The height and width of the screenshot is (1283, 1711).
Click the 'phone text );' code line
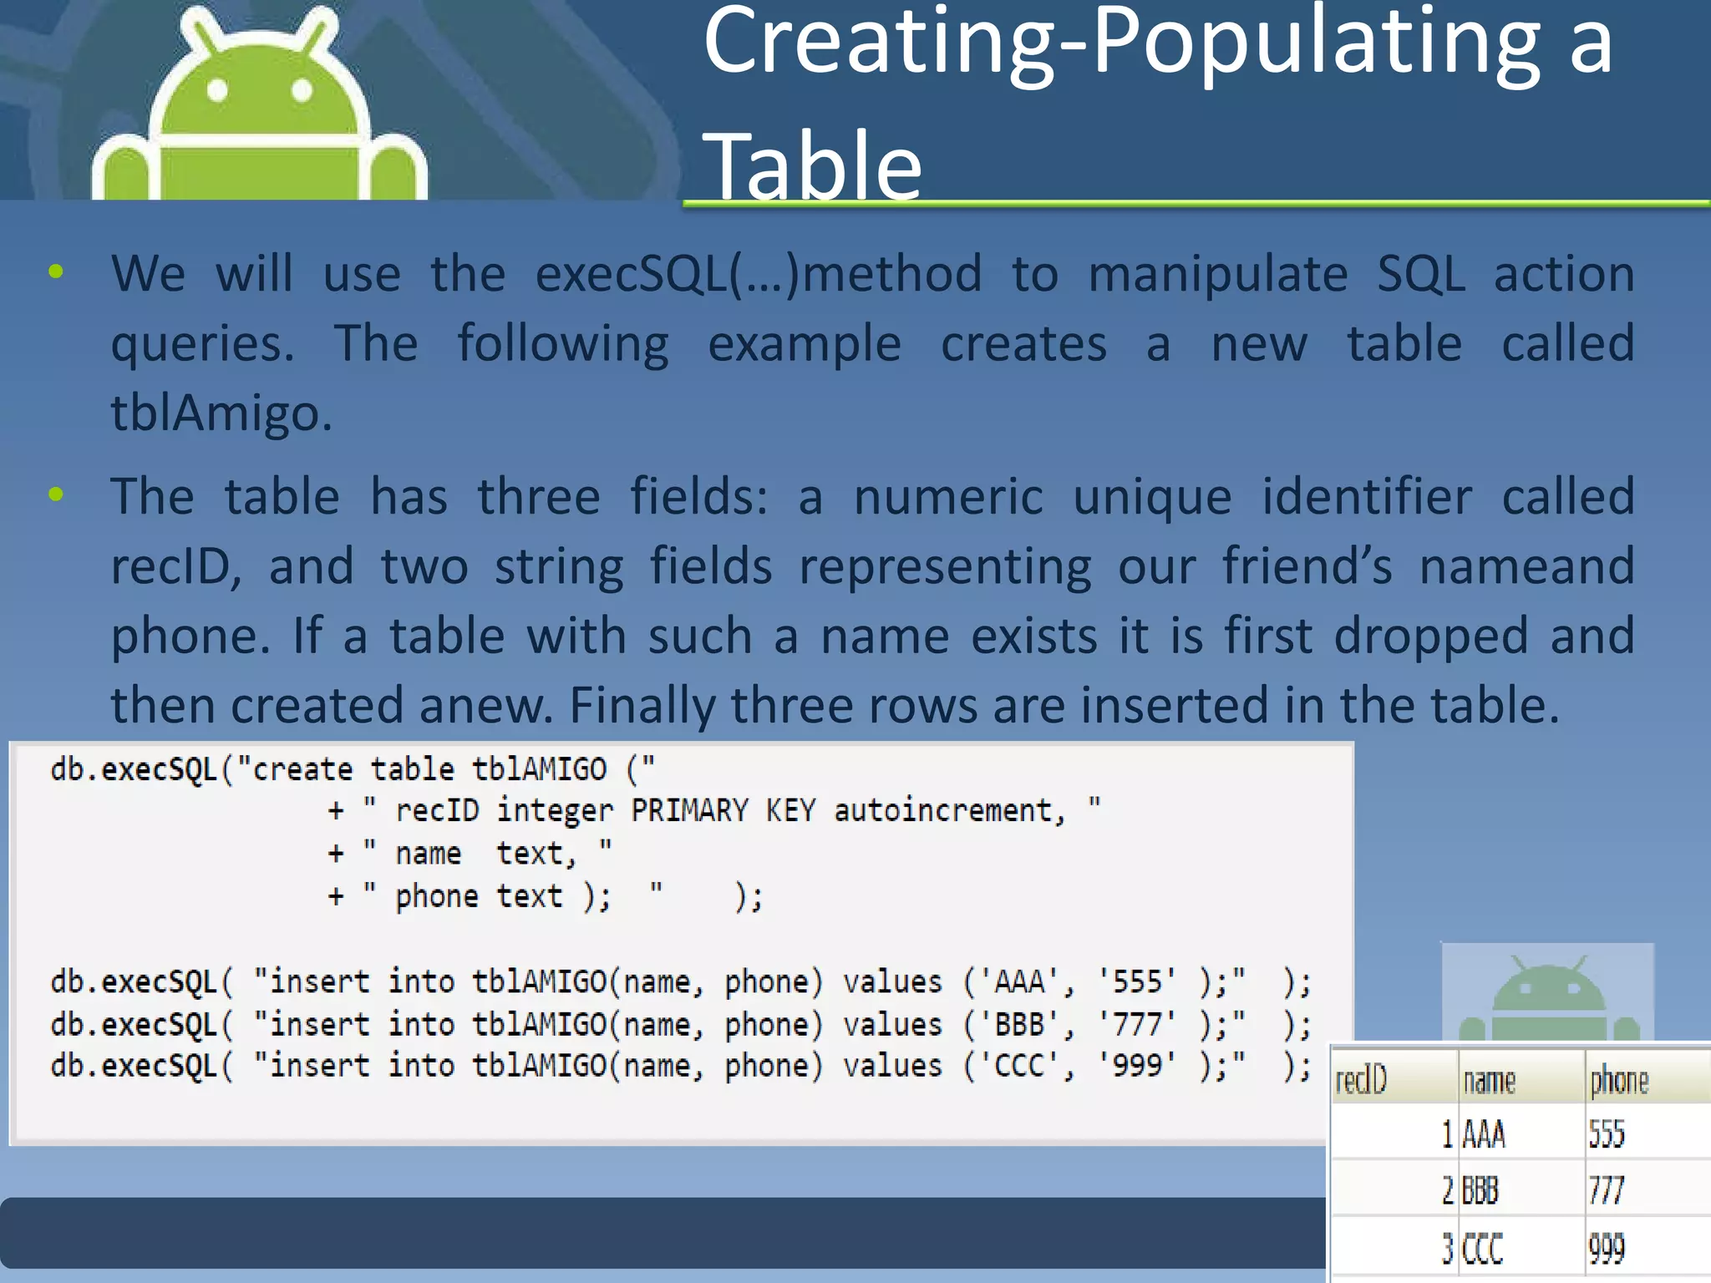click(x=545, y=897)
